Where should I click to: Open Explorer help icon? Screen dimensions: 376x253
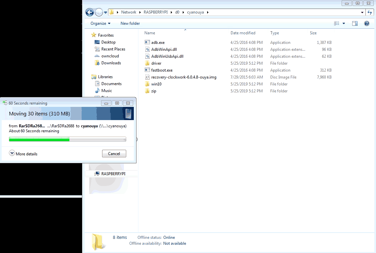tap(367, 23)
